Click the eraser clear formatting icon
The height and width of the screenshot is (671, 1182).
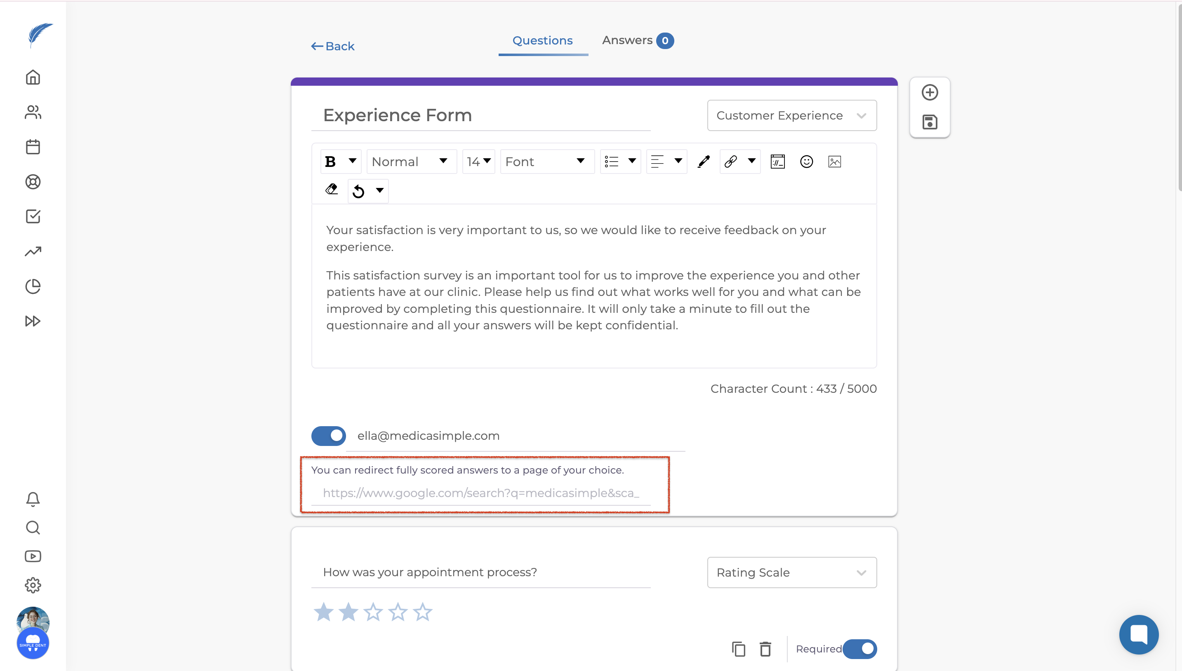pos(332,190)
